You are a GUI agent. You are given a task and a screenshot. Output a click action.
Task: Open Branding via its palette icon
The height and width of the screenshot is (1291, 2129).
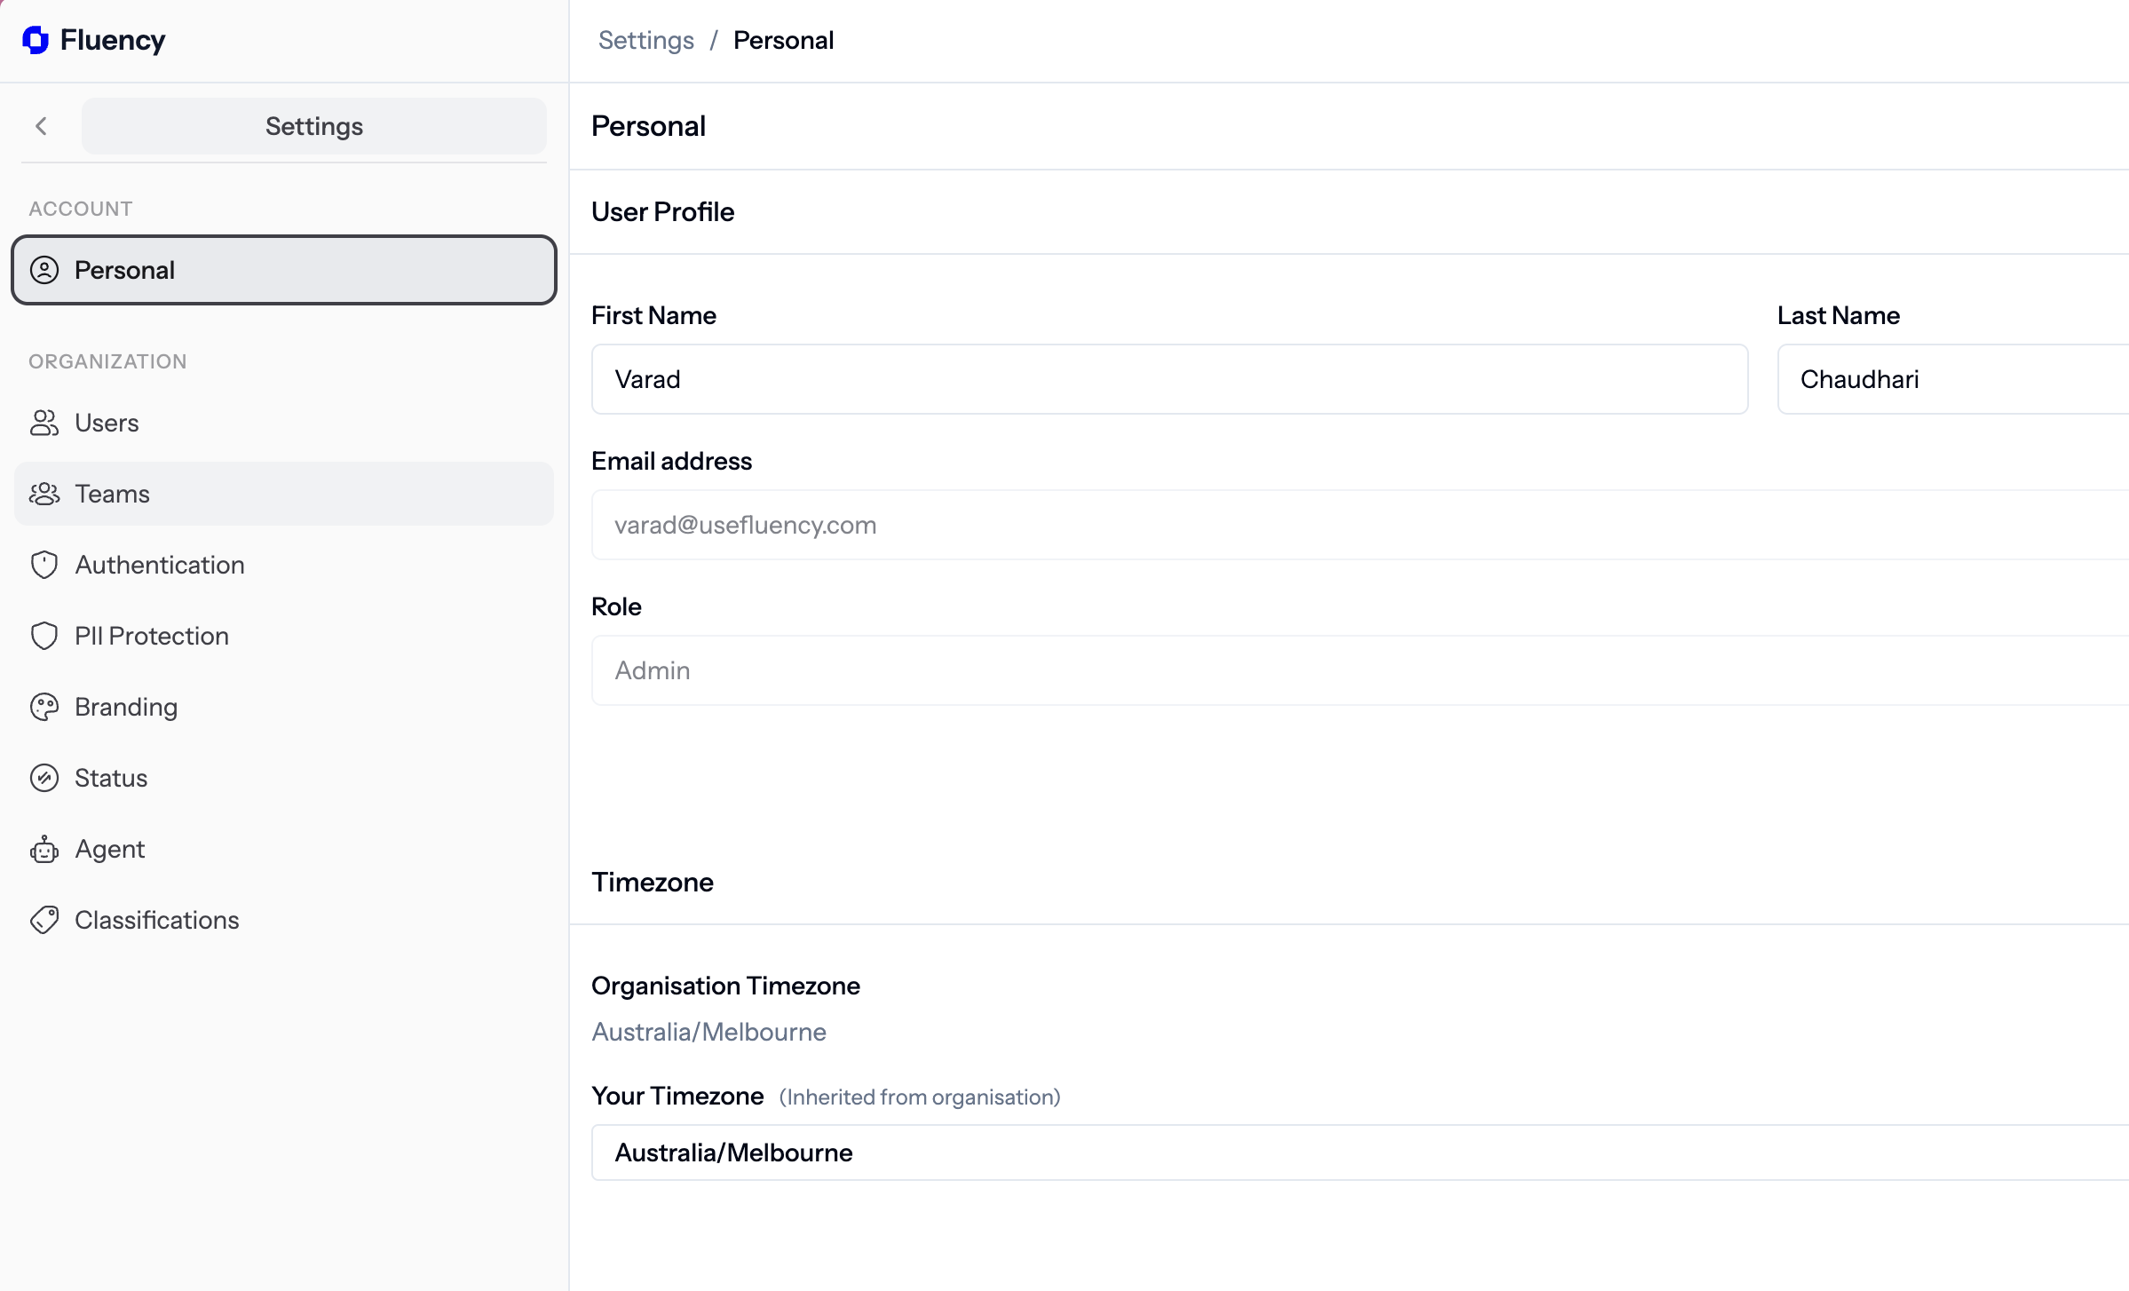tap(44, 707)
